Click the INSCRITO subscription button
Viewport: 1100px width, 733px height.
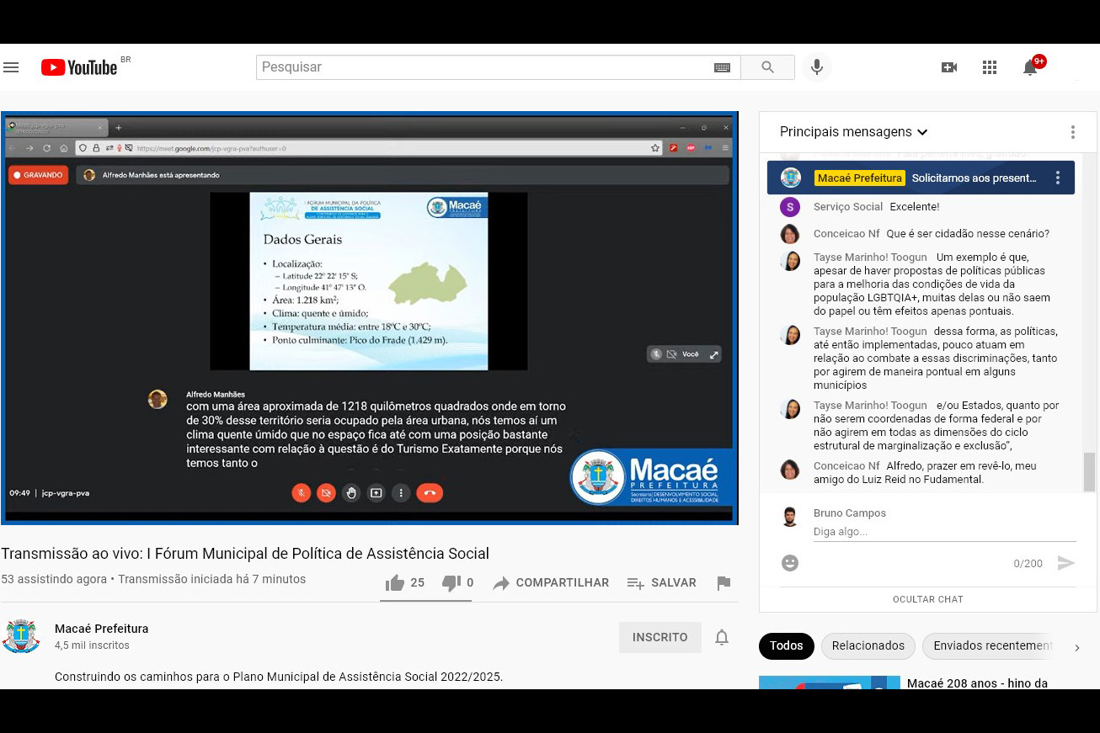click(660, 638)
